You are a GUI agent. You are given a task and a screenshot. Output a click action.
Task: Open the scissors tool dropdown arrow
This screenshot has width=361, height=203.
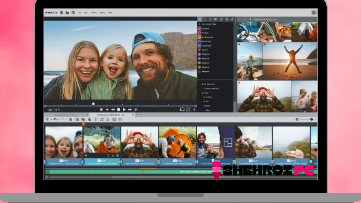click(51, 120)
